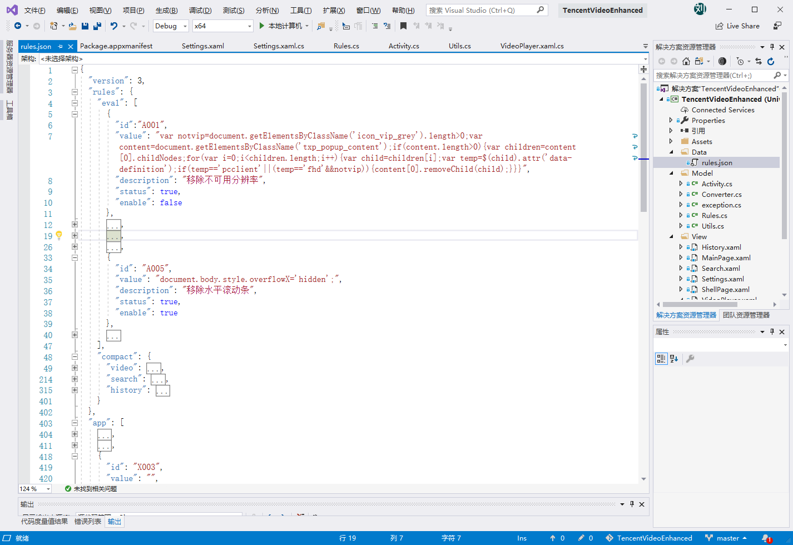Click the notifications bell in the status bar
The image size is (793, 545).
(x=767, y=538)
